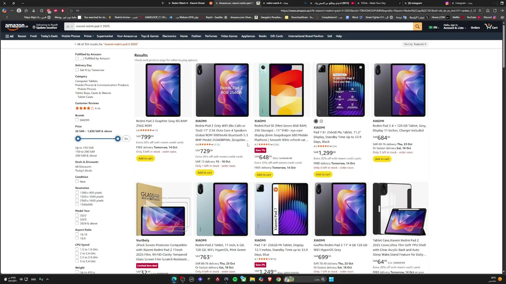Screen dimensions: 506x284
Task: Expand the All search category dropdown
Action: (x=69, y=26)
